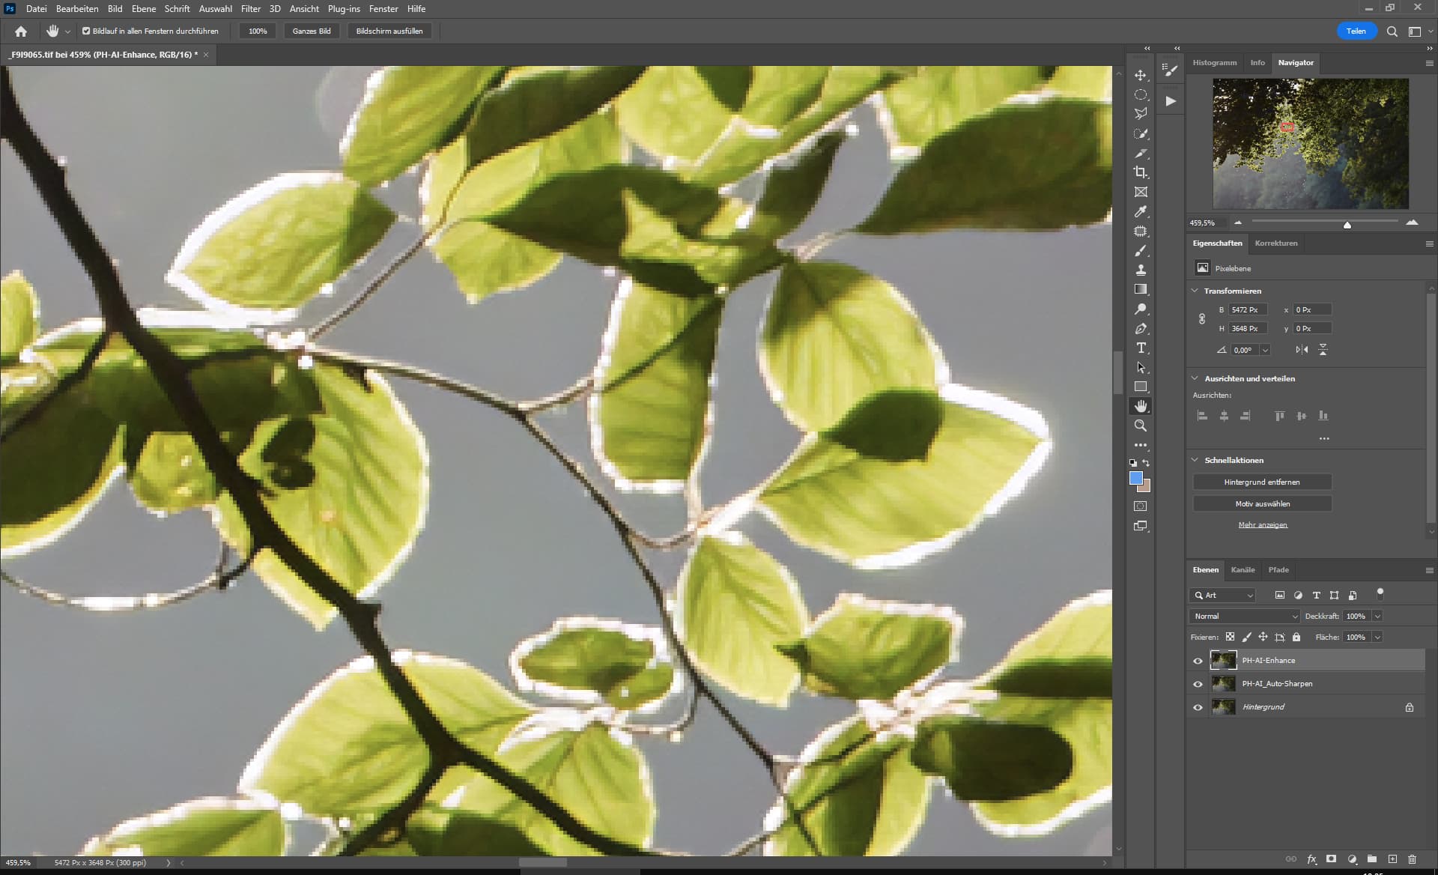Hide the PH-AI_Auto-Sharpen layer
The image size is (1438, 875).
pos(1198,684)
